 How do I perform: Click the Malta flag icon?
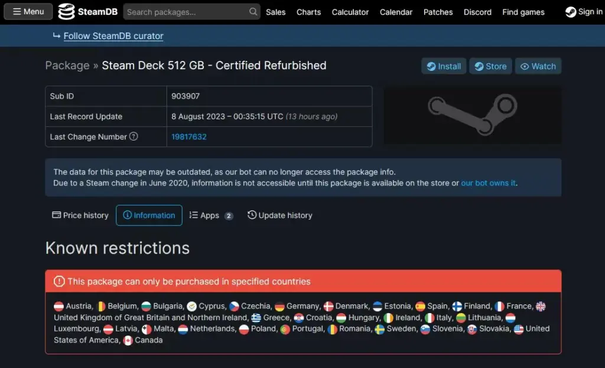(x=147, y=330)
